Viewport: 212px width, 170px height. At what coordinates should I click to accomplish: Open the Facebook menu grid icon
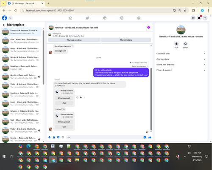tap(193, 18)
